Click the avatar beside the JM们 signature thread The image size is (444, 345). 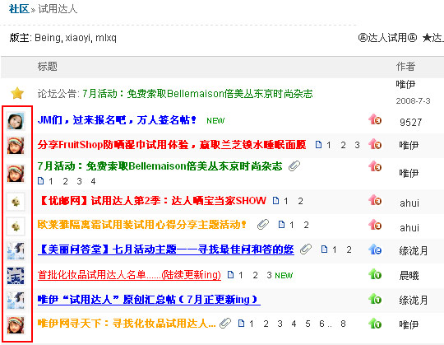pos(16,121)
